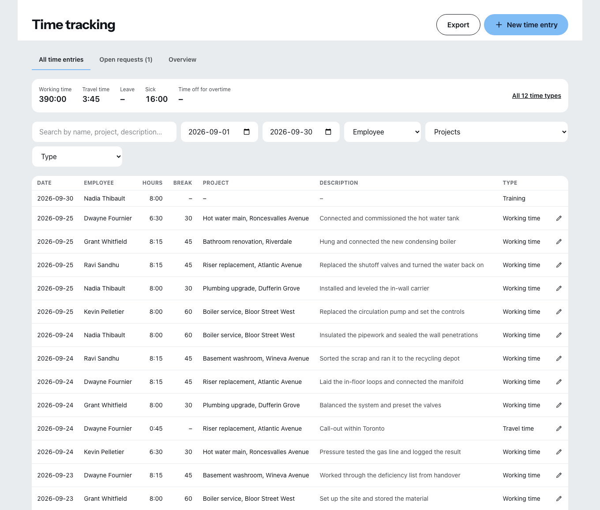The height and width of the screenshot is (510, 600).
Task: Open All 12 time types link
Action: (x=536, y=96)
